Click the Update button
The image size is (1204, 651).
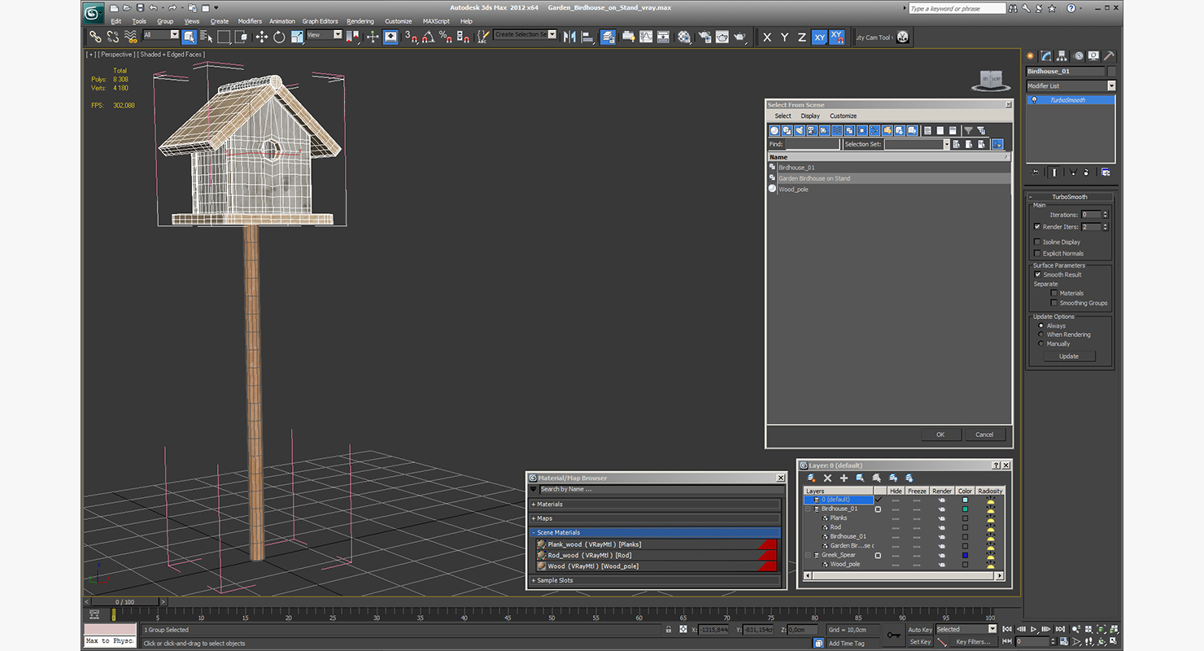(1069, 356)
